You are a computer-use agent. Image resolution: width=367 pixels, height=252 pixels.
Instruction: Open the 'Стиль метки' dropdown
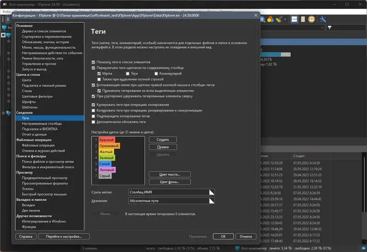[x=171, y=192]
